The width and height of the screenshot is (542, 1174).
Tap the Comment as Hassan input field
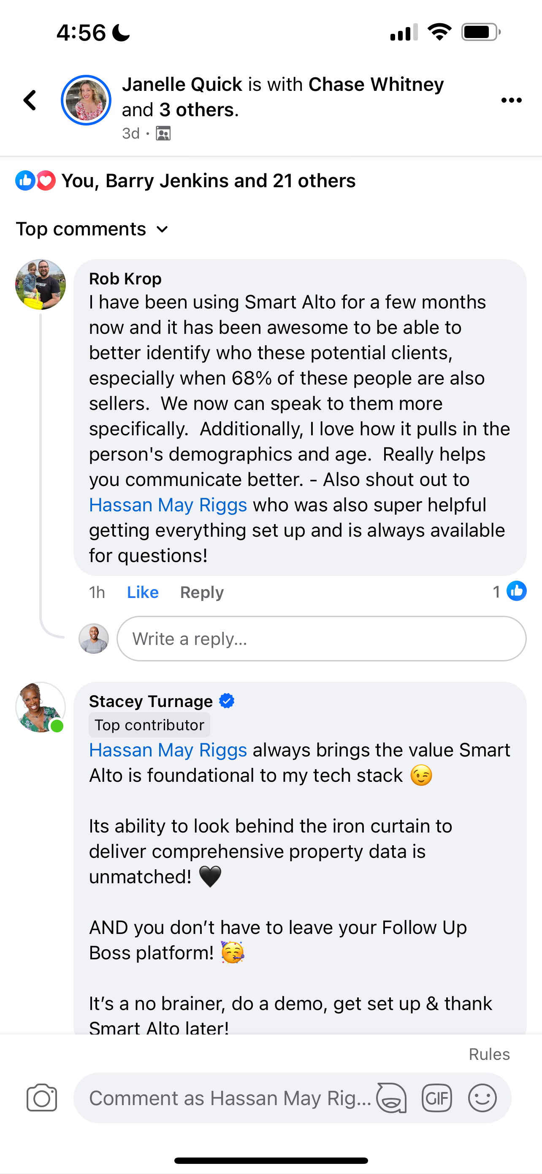tap(230, 1098)
